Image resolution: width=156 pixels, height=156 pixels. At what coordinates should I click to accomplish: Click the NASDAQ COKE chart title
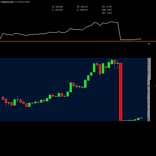[23, 2]
